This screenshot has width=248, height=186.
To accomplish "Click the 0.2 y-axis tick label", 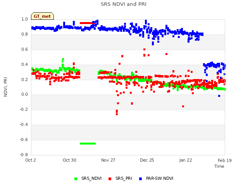I will coord(24,79).
